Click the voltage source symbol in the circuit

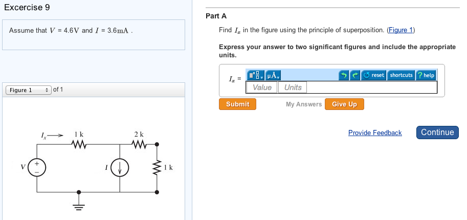tap(36, 167)
